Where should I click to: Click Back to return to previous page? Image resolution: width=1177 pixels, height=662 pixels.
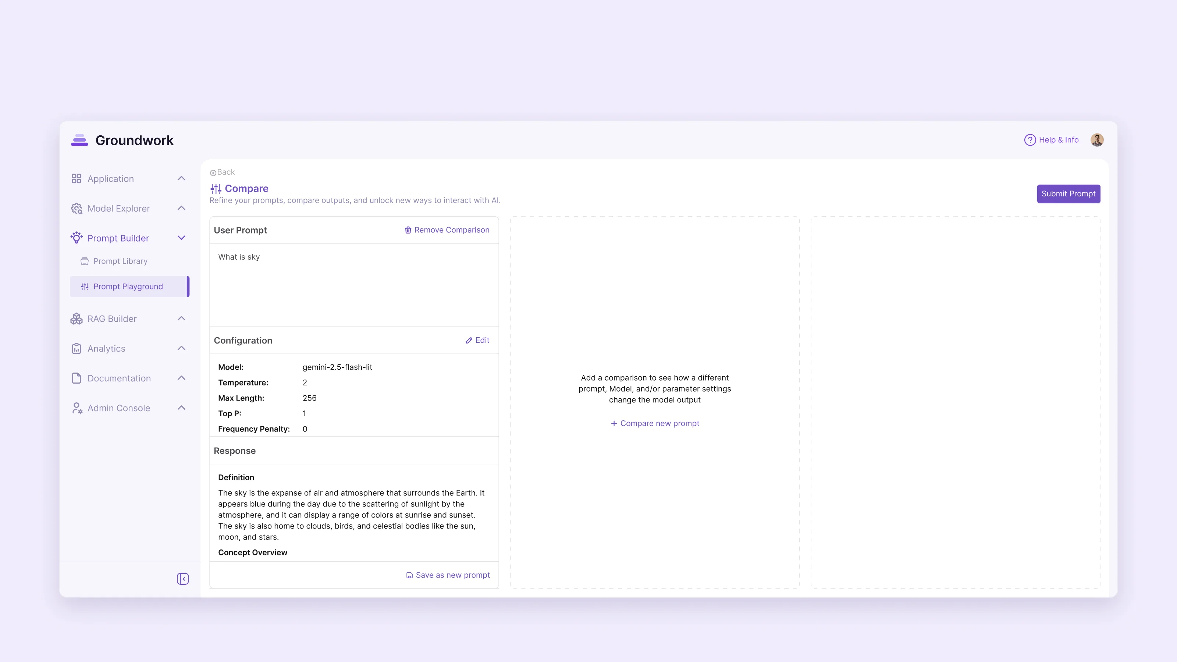tap(223, 172)
